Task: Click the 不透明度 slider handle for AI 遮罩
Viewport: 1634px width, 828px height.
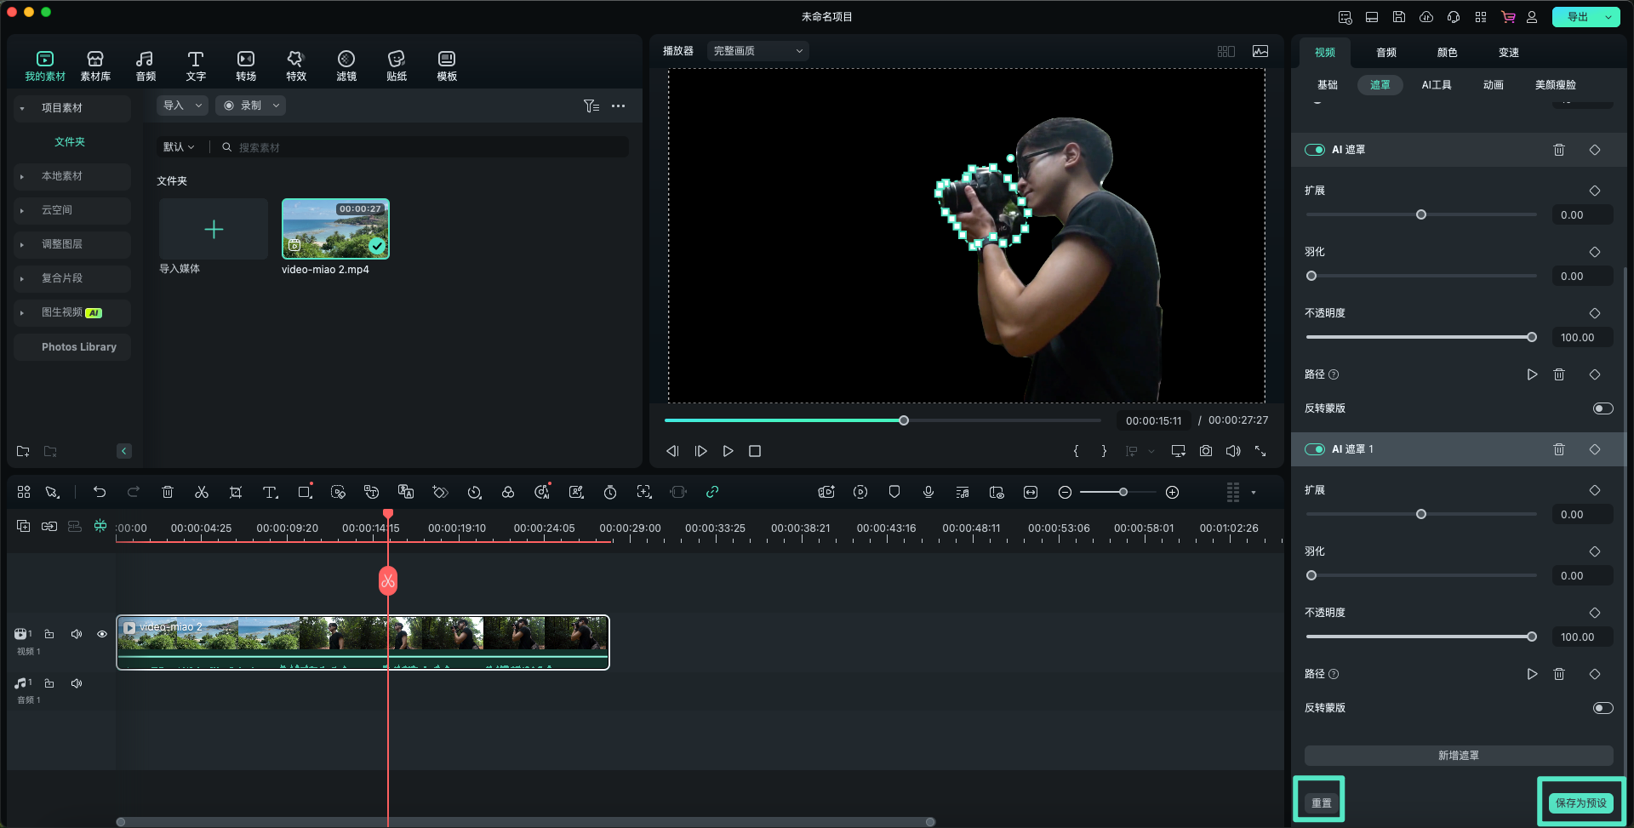Action: tap(1531, 338)
